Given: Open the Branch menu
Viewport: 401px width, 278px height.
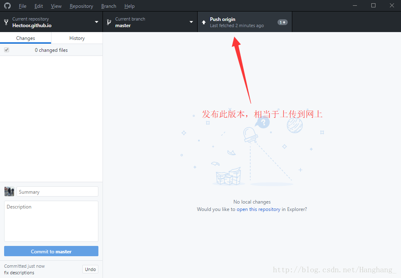Looking at the screenshot, I should click(108, 6).
